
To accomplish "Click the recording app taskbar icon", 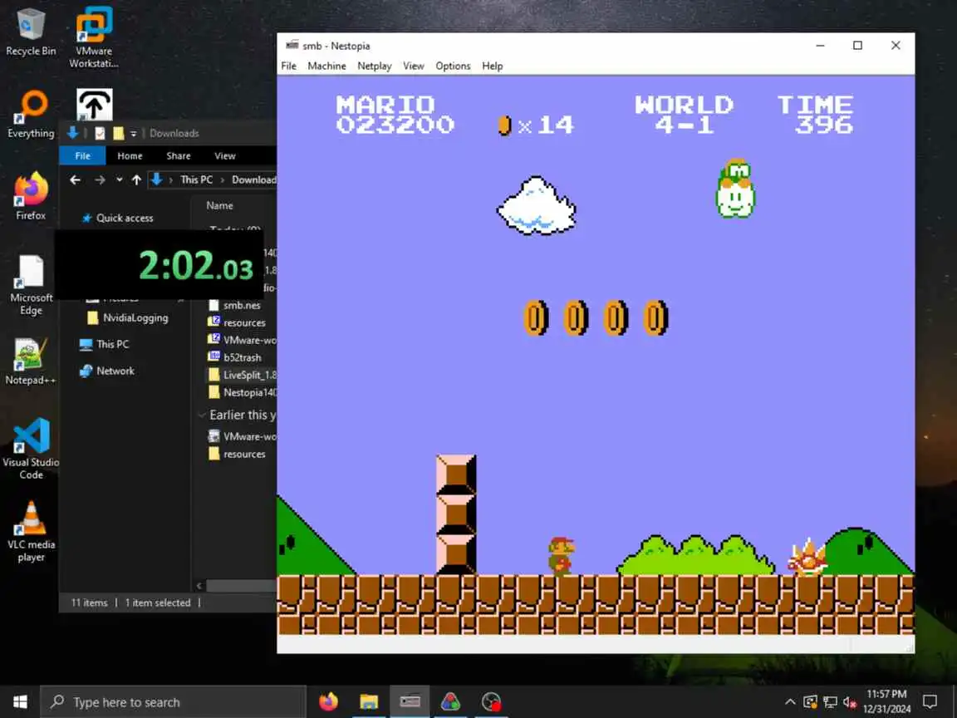I will coord(491,701).
